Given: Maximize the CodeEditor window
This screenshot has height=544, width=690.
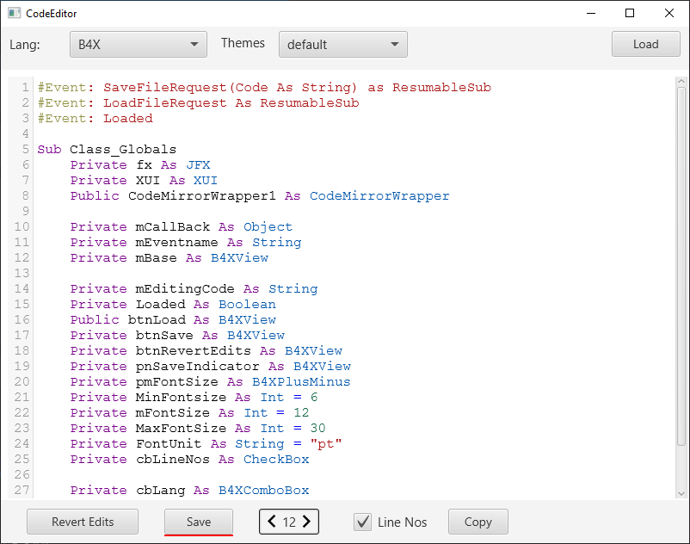Looking at the screenshot, I should coord(630,13).
